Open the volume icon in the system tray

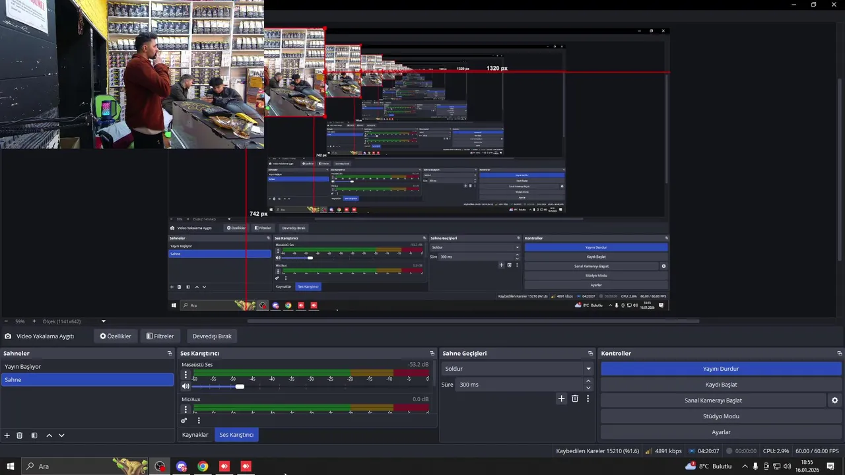coord(788,466)
